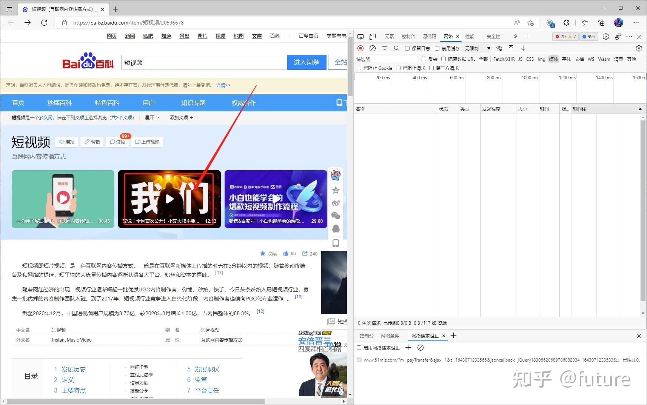Open more DevTools options ellipsis

[629, 37]
